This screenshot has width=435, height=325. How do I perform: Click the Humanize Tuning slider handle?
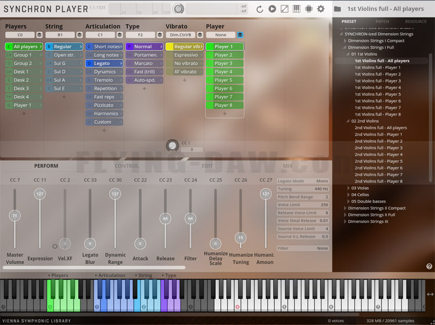point(241,237)
